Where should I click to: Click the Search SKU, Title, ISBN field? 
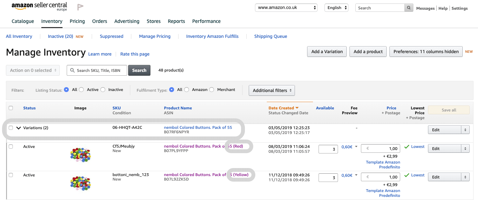pos(97,70)
